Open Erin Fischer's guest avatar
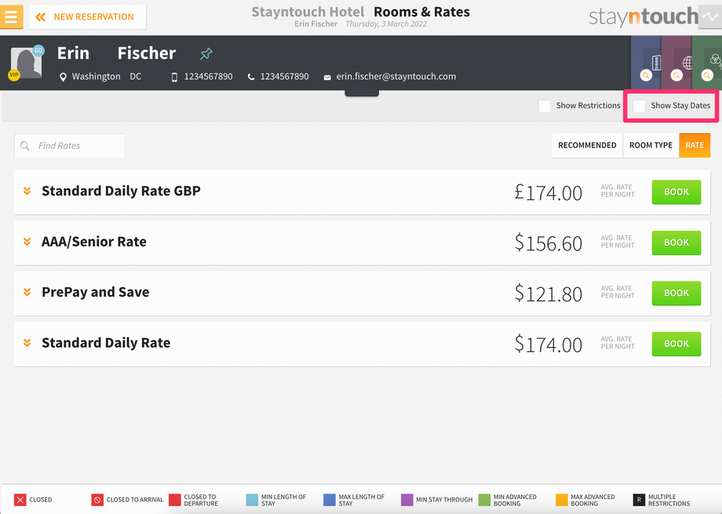722x514 pixels. click(26, 63)
